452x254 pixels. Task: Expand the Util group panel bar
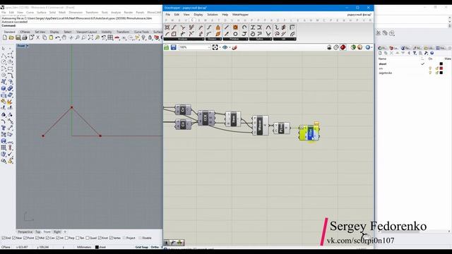tap(285, 40)
